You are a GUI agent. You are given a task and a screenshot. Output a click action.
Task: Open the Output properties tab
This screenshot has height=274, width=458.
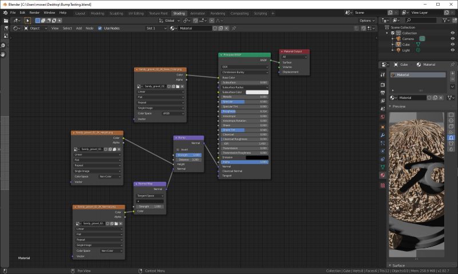click(382, 93)
